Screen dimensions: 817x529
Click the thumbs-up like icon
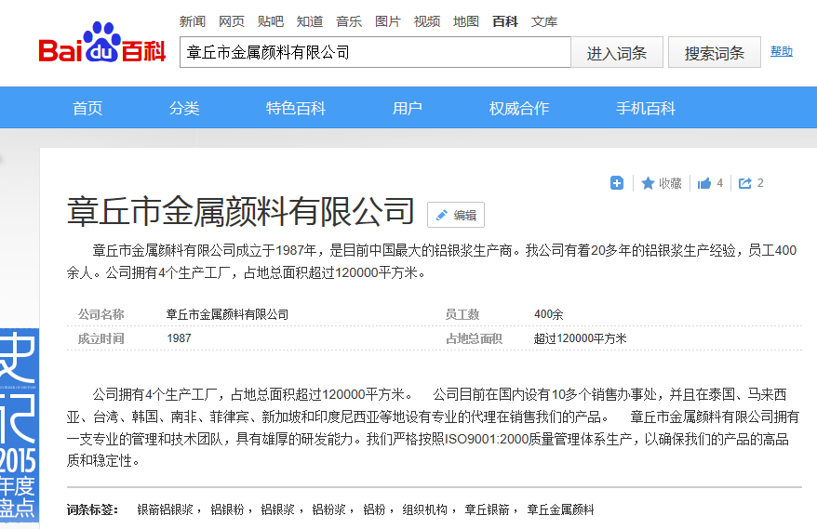pos(704,183)
